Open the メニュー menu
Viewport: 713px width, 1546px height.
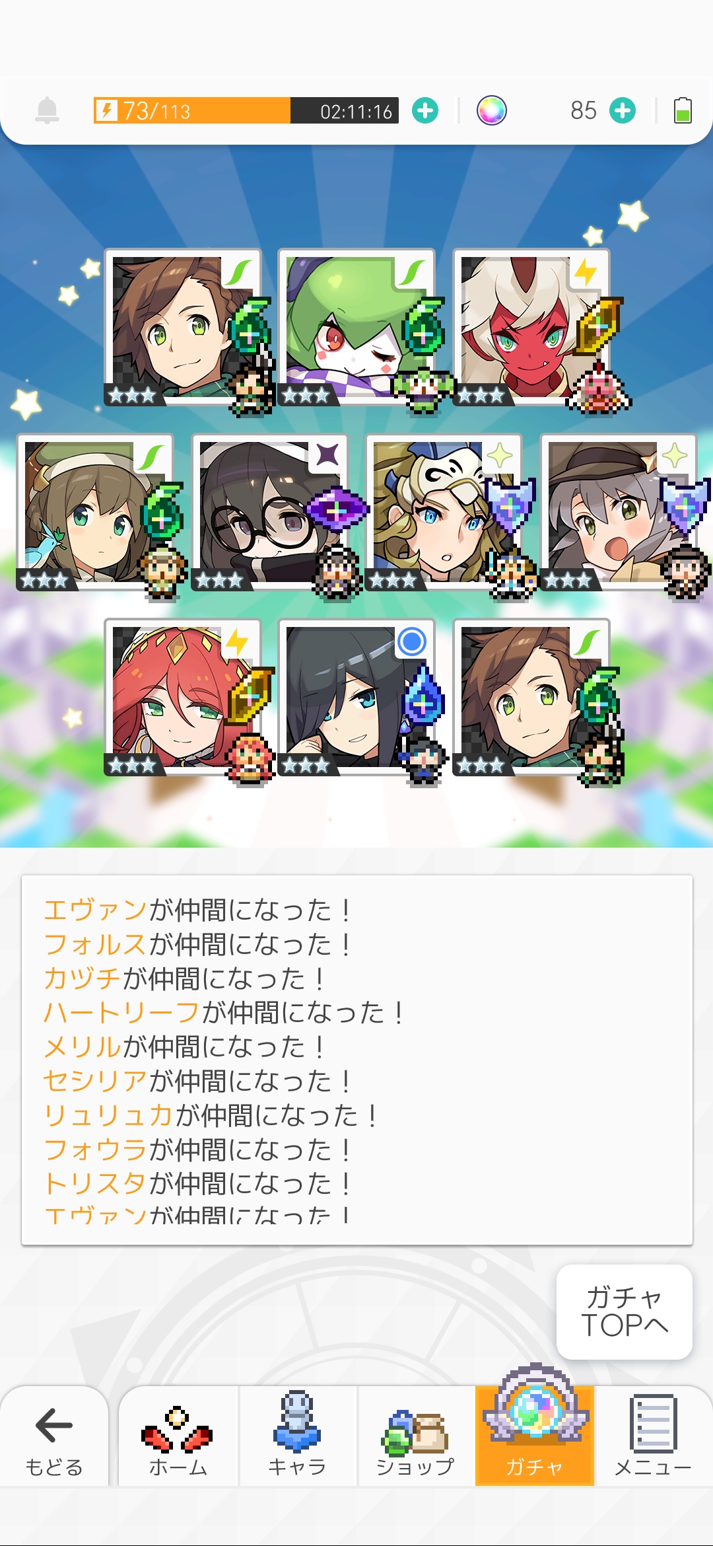click(653, 1436)
